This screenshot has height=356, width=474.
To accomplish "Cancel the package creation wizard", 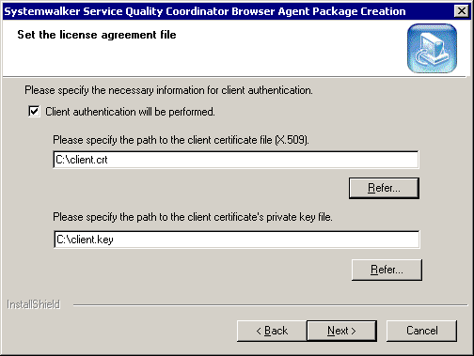I will [421, 331].
